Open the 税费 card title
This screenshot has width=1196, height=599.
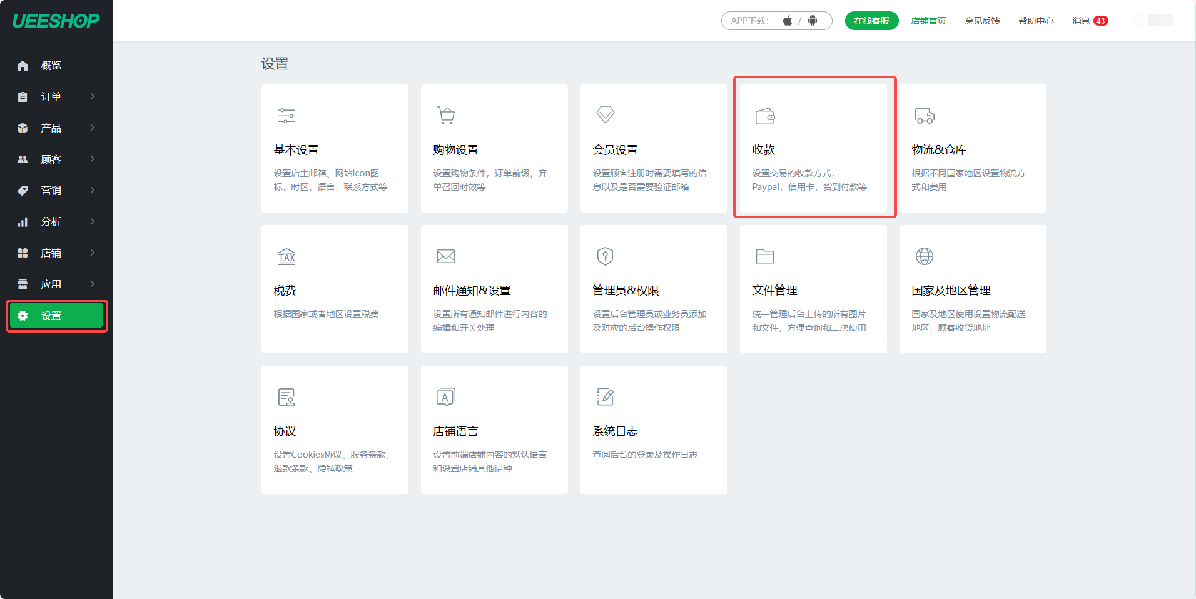[x=285, y=291]
